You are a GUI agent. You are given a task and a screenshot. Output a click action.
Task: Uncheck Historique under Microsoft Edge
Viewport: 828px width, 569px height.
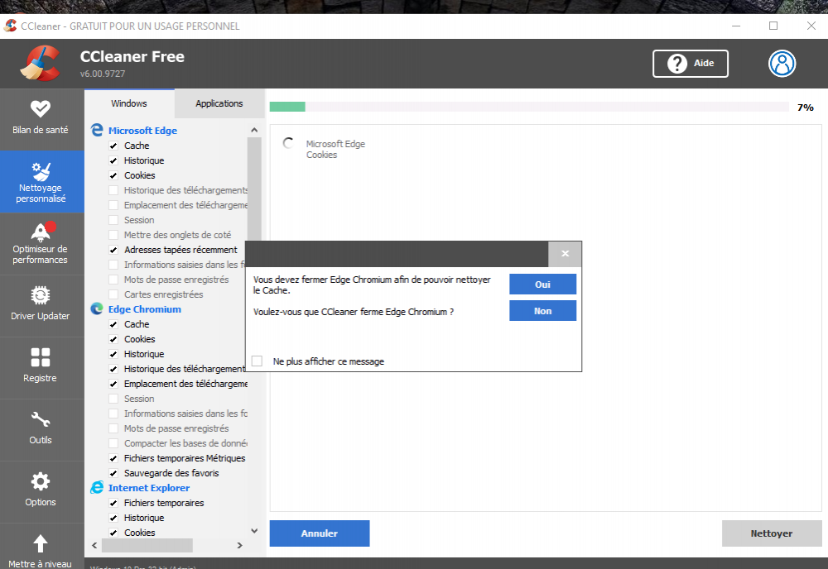(113, 160)
